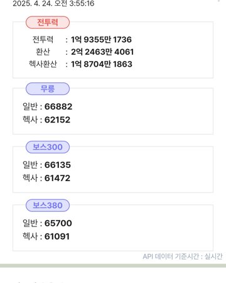Select the 보스300 일반 score 66135
The image size is (226, 283).
pyautogui.click(x=58, y=165)
